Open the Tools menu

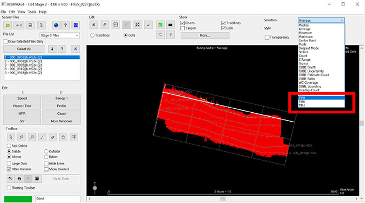coord(32,12)
